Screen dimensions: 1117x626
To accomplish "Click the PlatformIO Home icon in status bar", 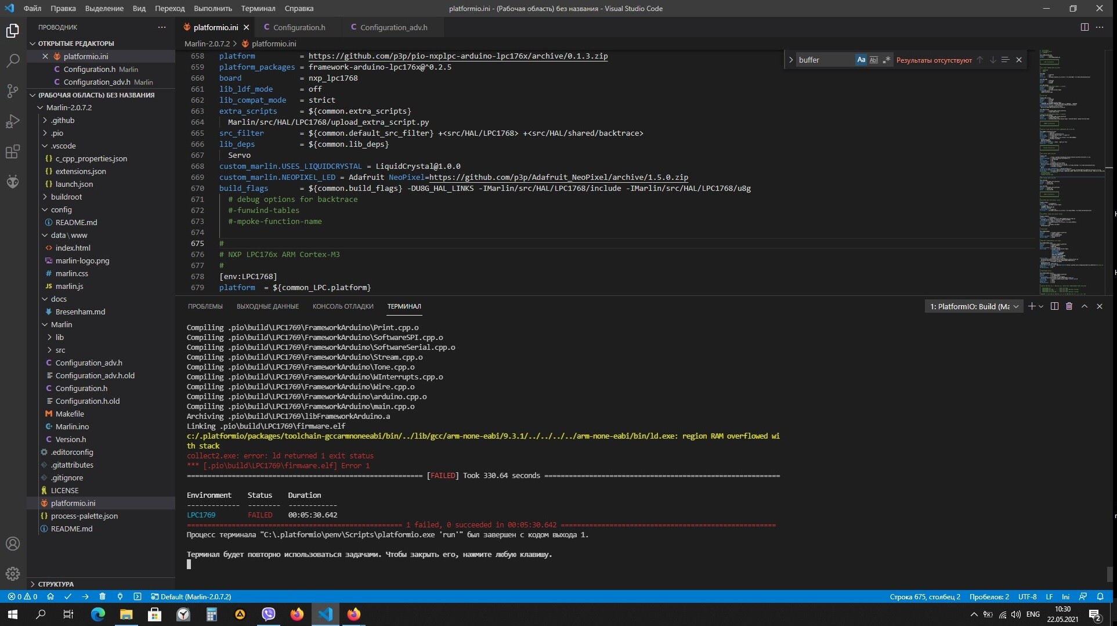I will point(50,596).
